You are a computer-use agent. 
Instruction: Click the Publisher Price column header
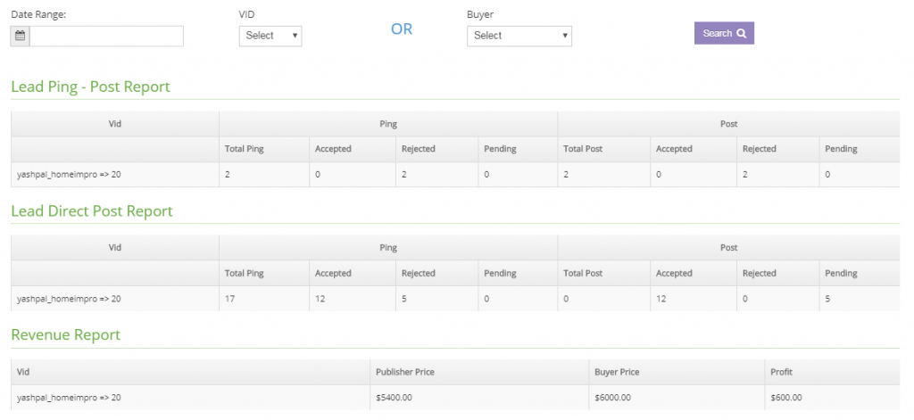(405, 372)
